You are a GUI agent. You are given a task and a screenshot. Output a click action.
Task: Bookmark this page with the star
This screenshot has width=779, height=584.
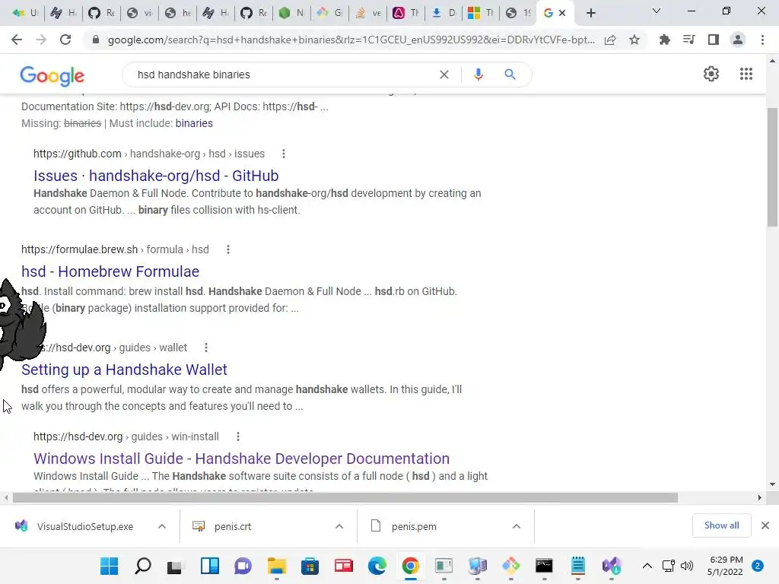(x=634, y=40)
